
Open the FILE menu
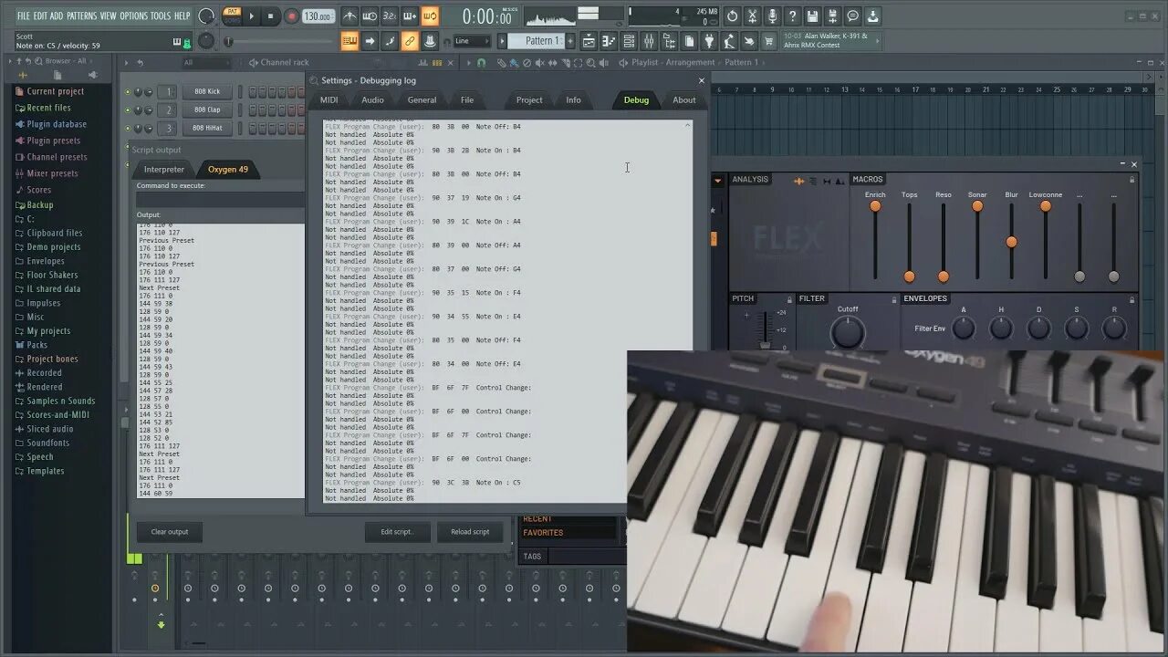pyautogui.click(x=24, y=16)
